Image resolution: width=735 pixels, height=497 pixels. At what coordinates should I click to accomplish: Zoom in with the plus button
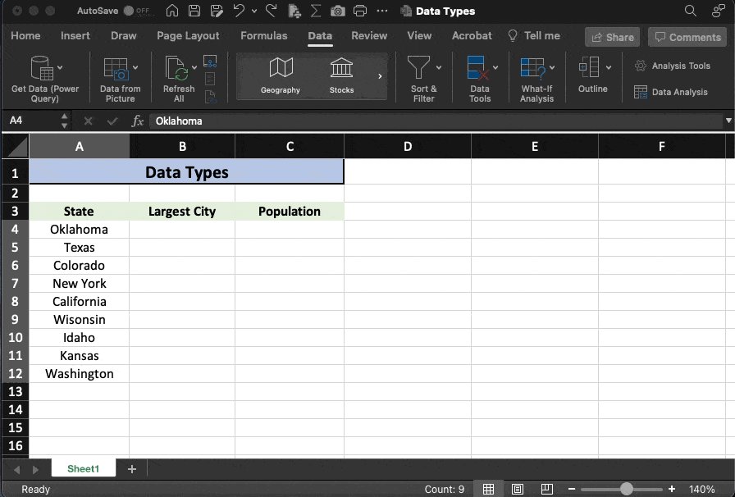click(671, 489)
